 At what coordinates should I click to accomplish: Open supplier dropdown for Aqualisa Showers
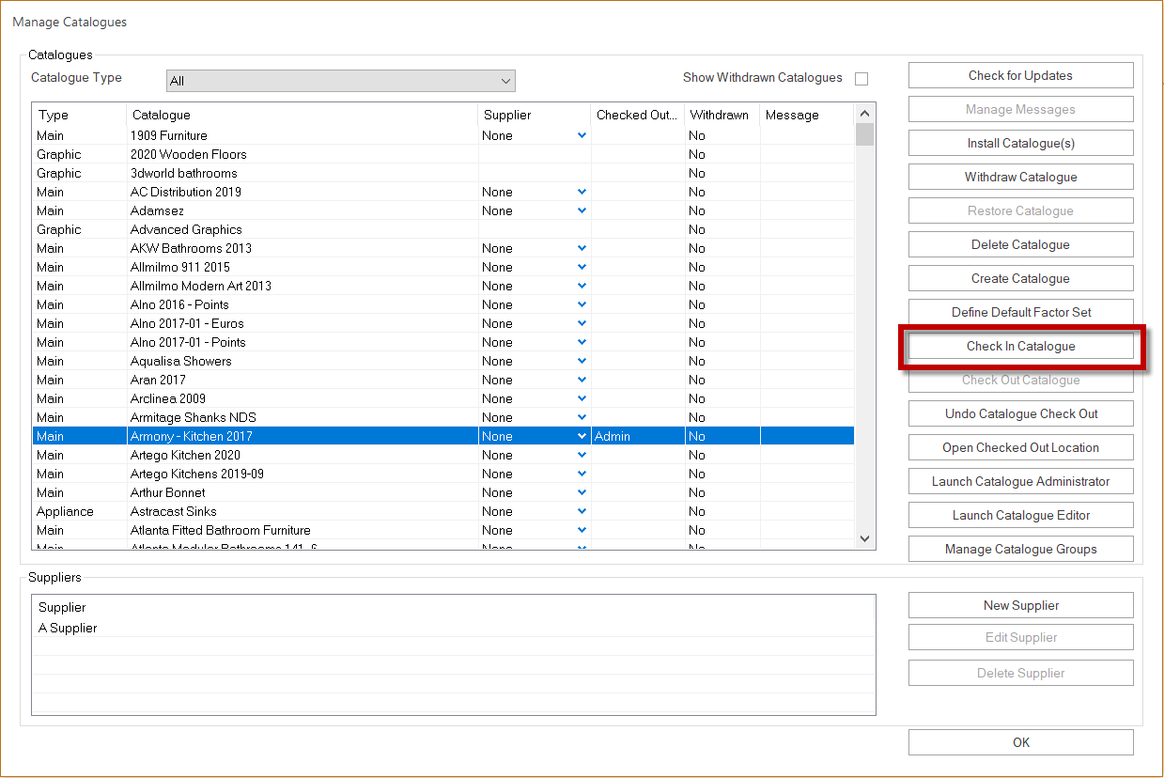[x=582, y=361]
